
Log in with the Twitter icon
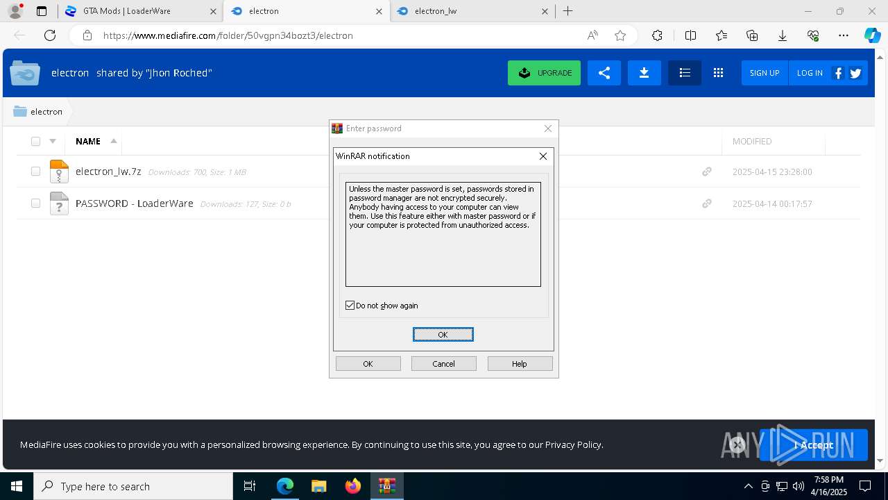(x=855, y=73)
